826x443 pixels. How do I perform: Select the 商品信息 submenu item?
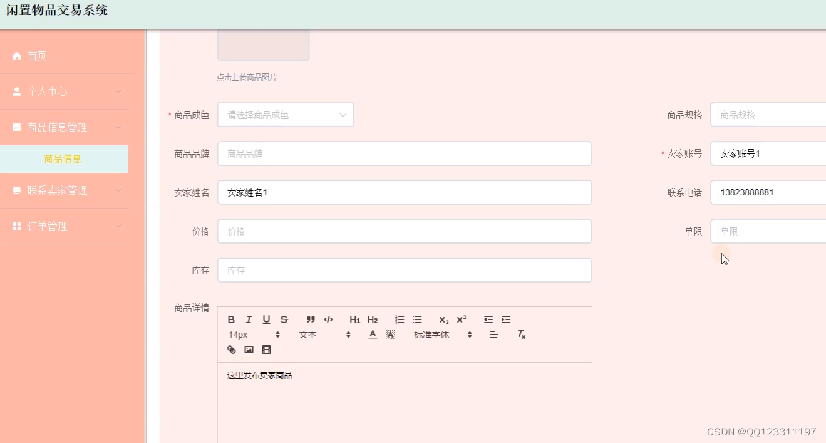click(x=63, y=159)
